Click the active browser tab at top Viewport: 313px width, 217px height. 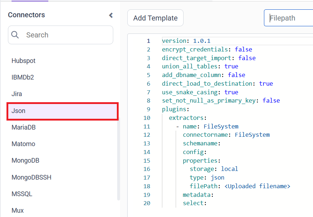pyautogui.click(x=30, y=1)
